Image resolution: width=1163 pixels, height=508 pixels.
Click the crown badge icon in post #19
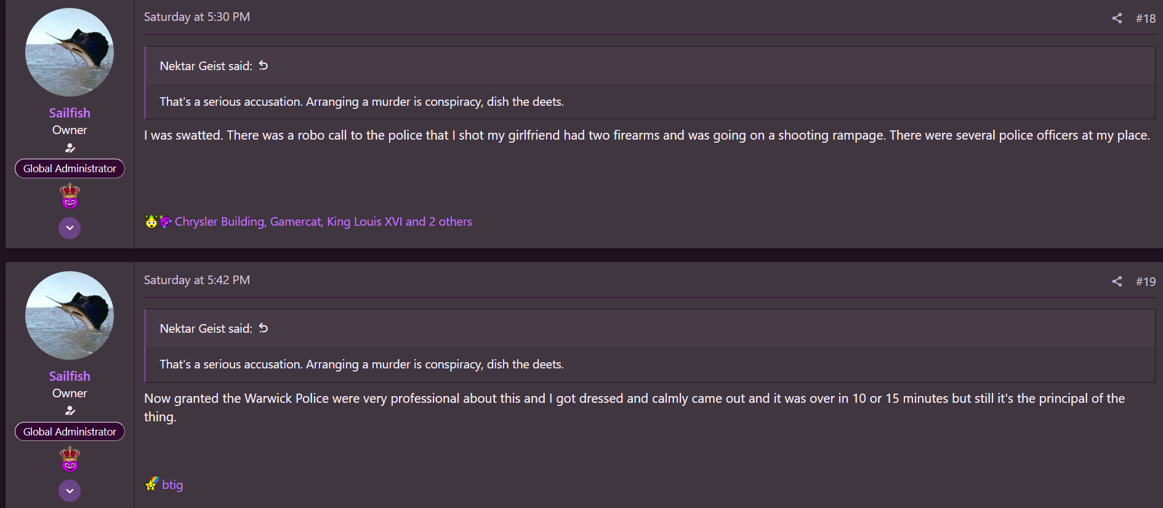point(70,459)
